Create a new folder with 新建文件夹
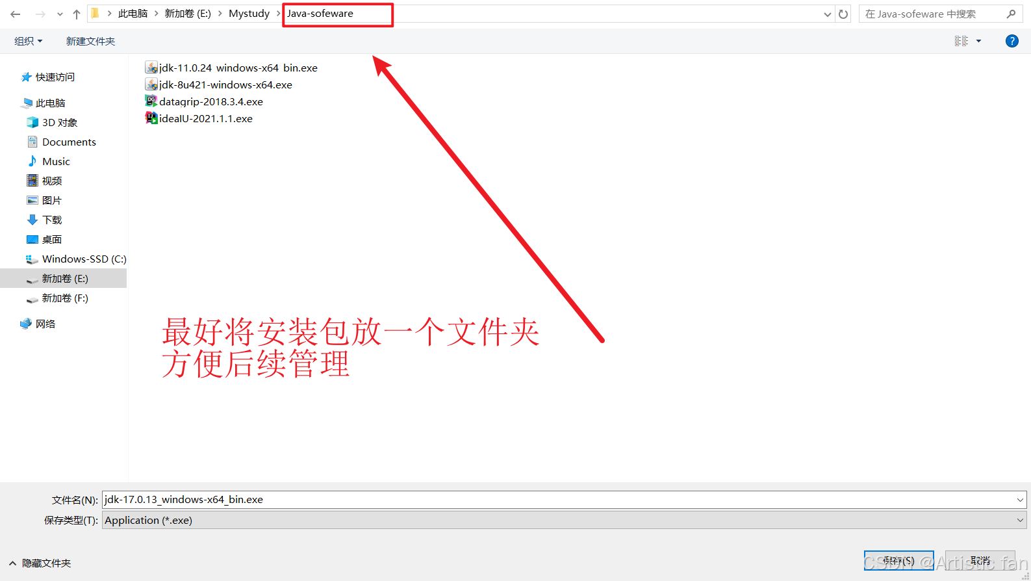 pos(90,41)
